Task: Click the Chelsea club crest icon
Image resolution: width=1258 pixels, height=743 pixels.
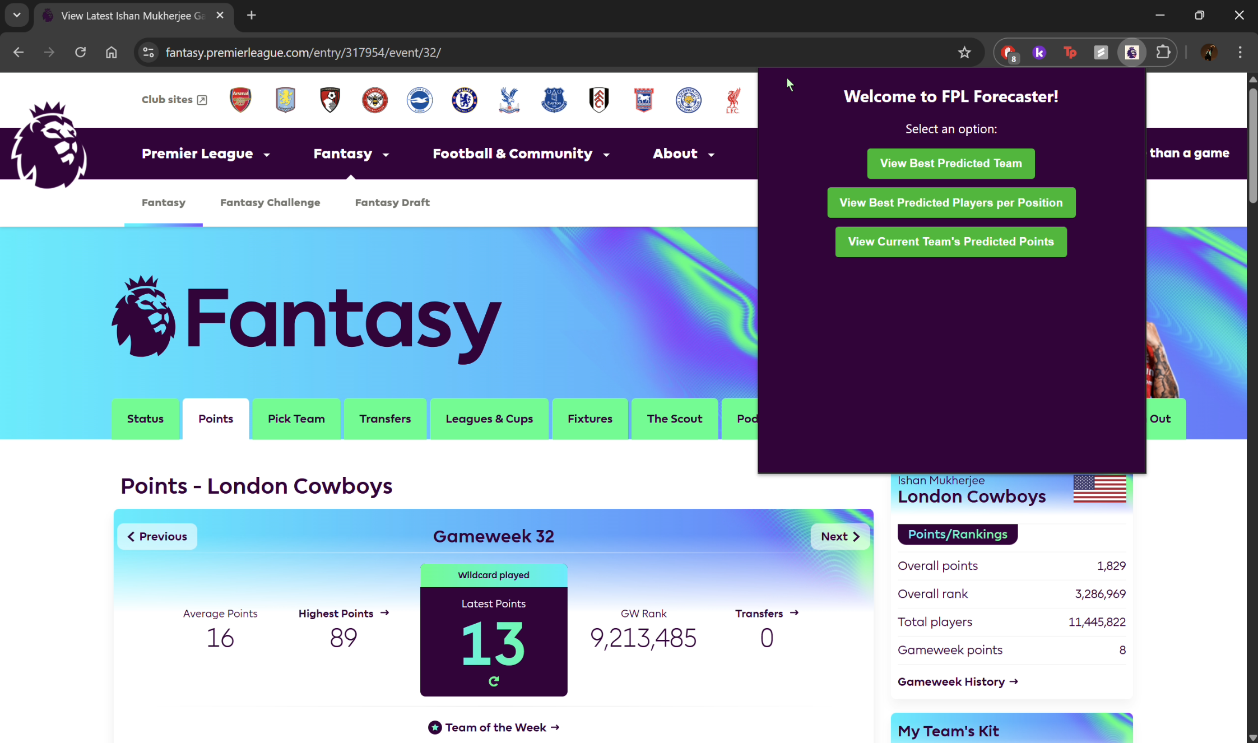Action: tap(464, 100)
